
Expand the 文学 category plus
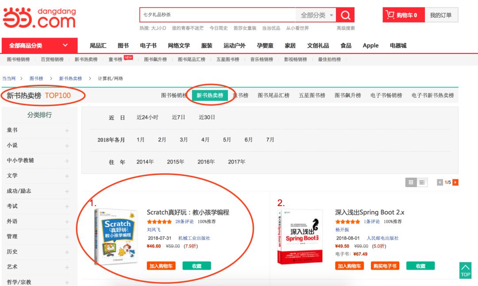67,176
